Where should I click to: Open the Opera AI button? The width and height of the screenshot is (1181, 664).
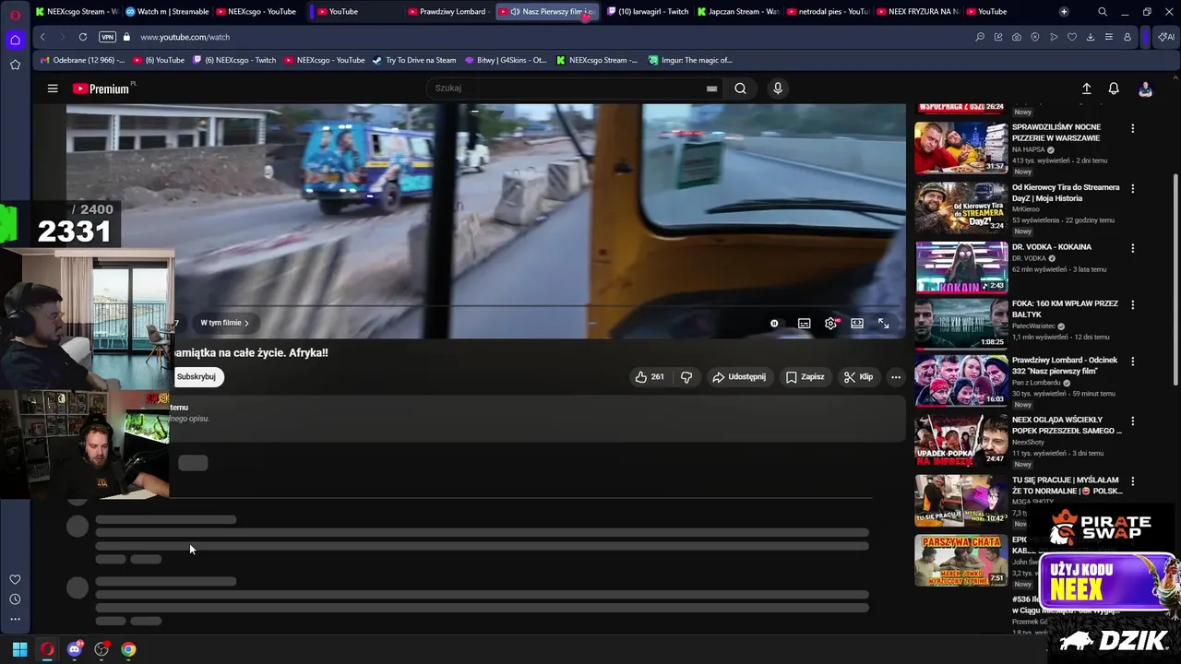(x=1165, y=37)
